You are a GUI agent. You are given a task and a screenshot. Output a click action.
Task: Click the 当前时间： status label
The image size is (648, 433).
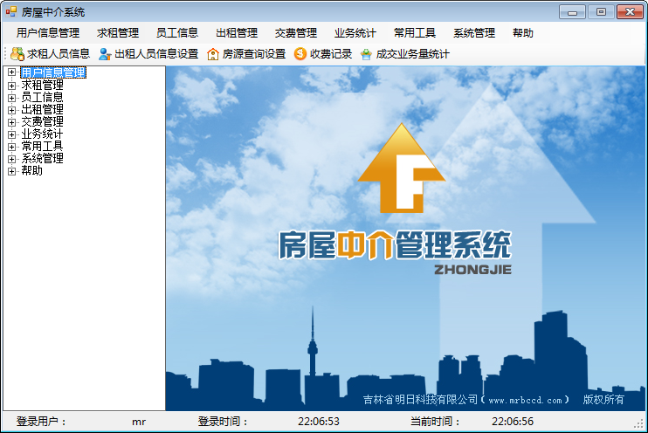point(435,422)
